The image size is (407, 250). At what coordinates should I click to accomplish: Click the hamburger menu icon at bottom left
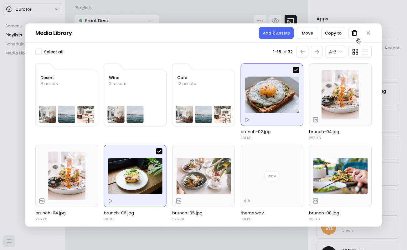(x=9, y=241)
